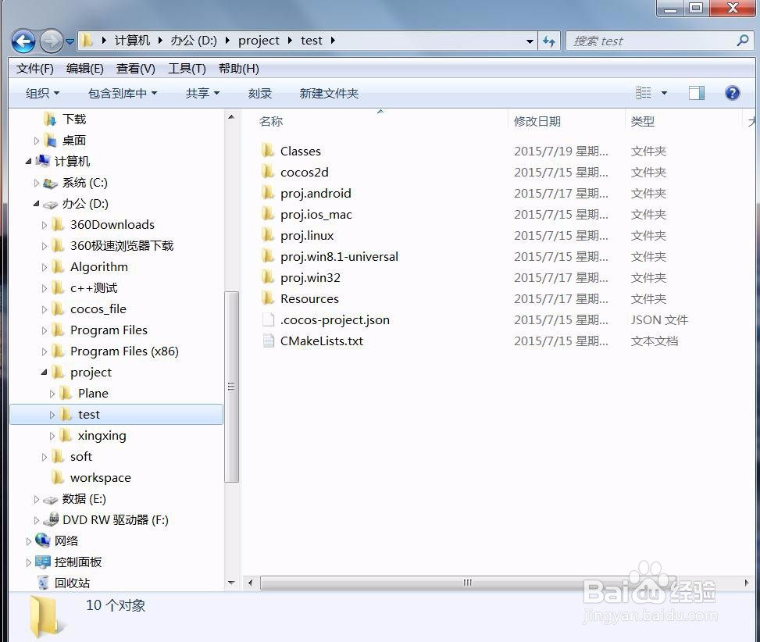Select the proj.android folder icon

coord(268,193)
